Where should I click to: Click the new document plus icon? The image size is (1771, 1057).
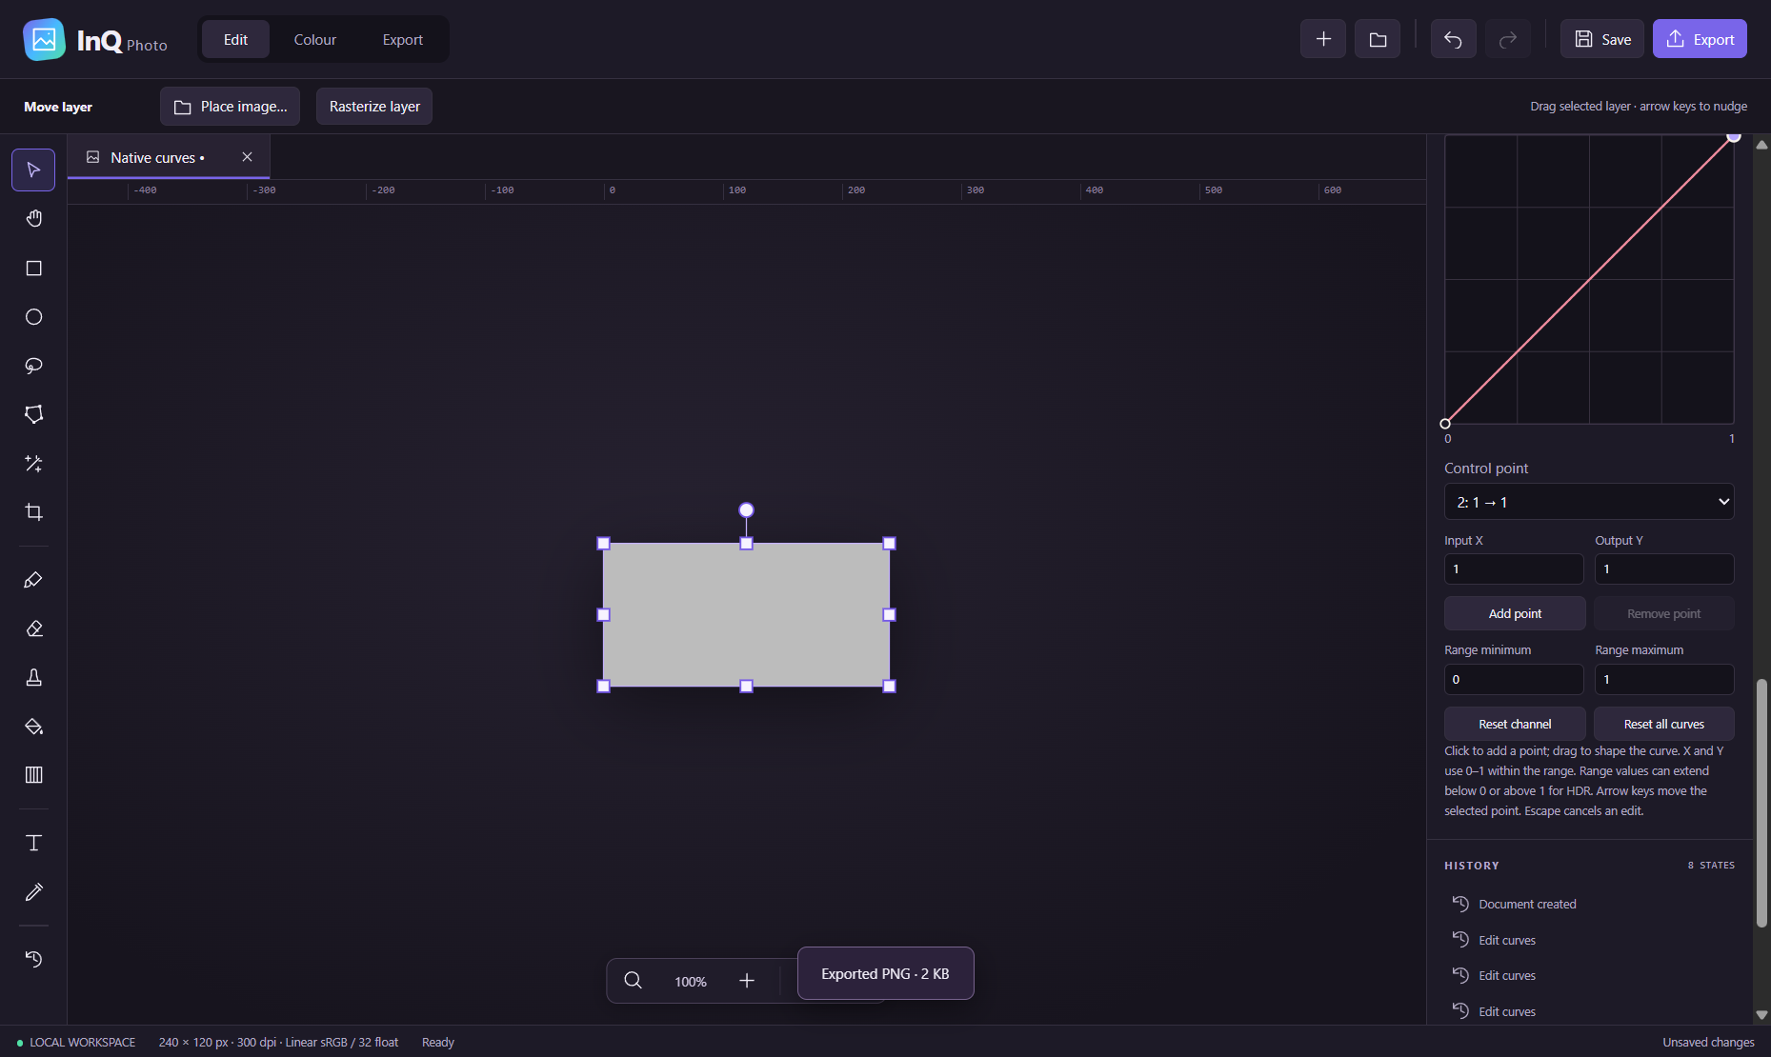coord(1323,39)
